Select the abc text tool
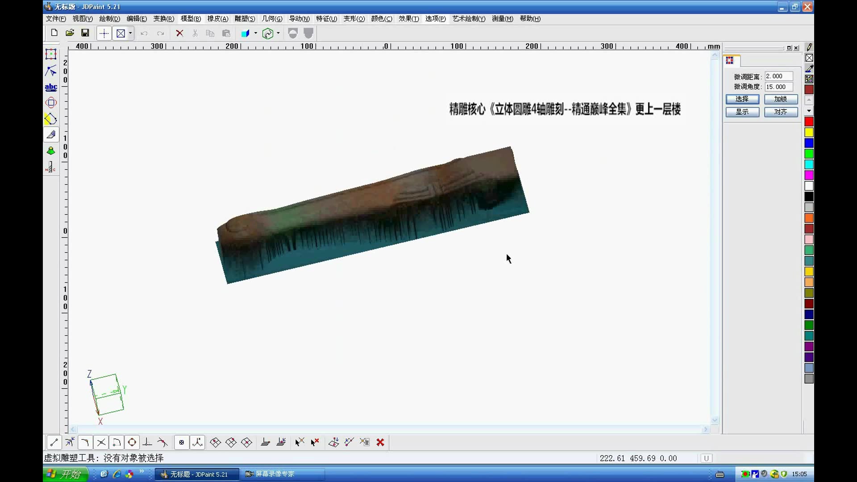Viewport: 857px width, 482px height. click(51, 87)
